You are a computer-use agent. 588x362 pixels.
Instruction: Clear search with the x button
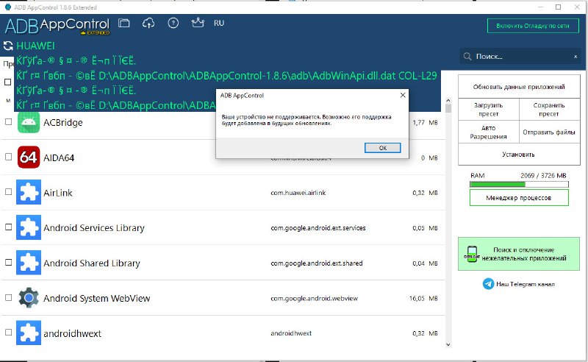pyautogui.click(x=576, y=57)
